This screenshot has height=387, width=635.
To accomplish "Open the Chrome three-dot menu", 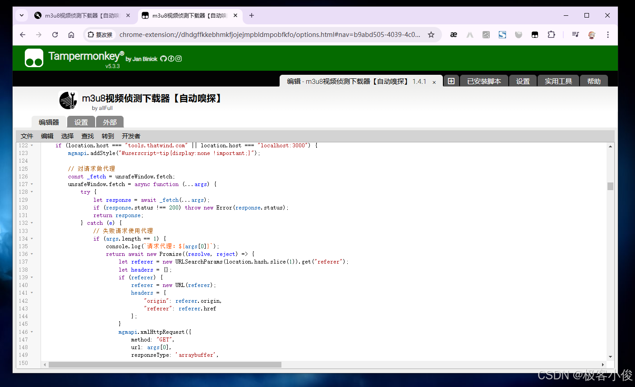I will (608, 35).
